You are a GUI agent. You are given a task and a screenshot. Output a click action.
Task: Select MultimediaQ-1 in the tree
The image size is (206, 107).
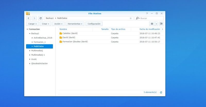[38, 55]
